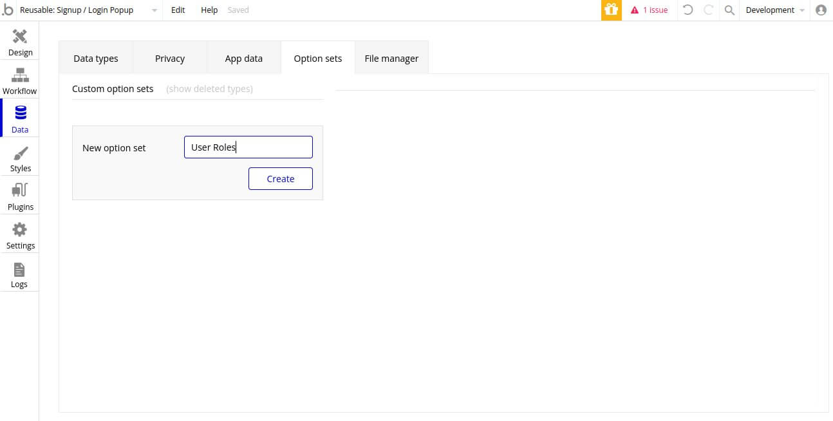Click the undo arrow icon

[688, 10]
